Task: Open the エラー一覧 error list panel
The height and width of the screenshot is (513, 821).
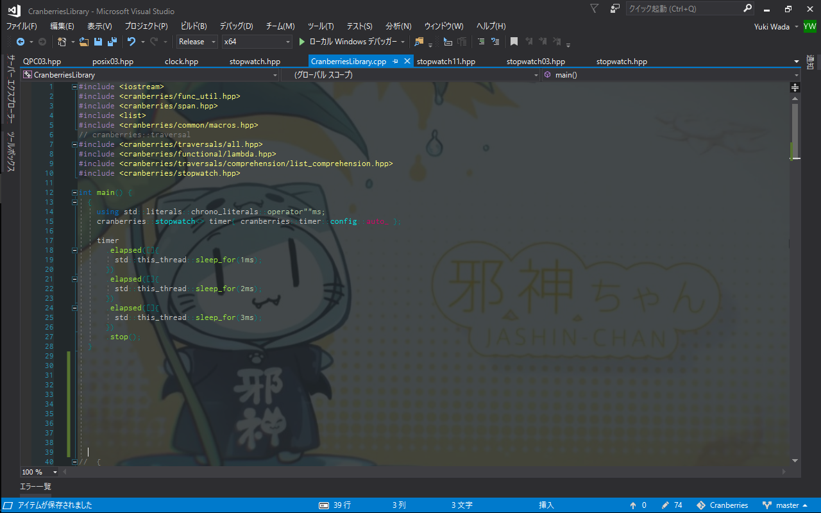Action: [36, 487]
